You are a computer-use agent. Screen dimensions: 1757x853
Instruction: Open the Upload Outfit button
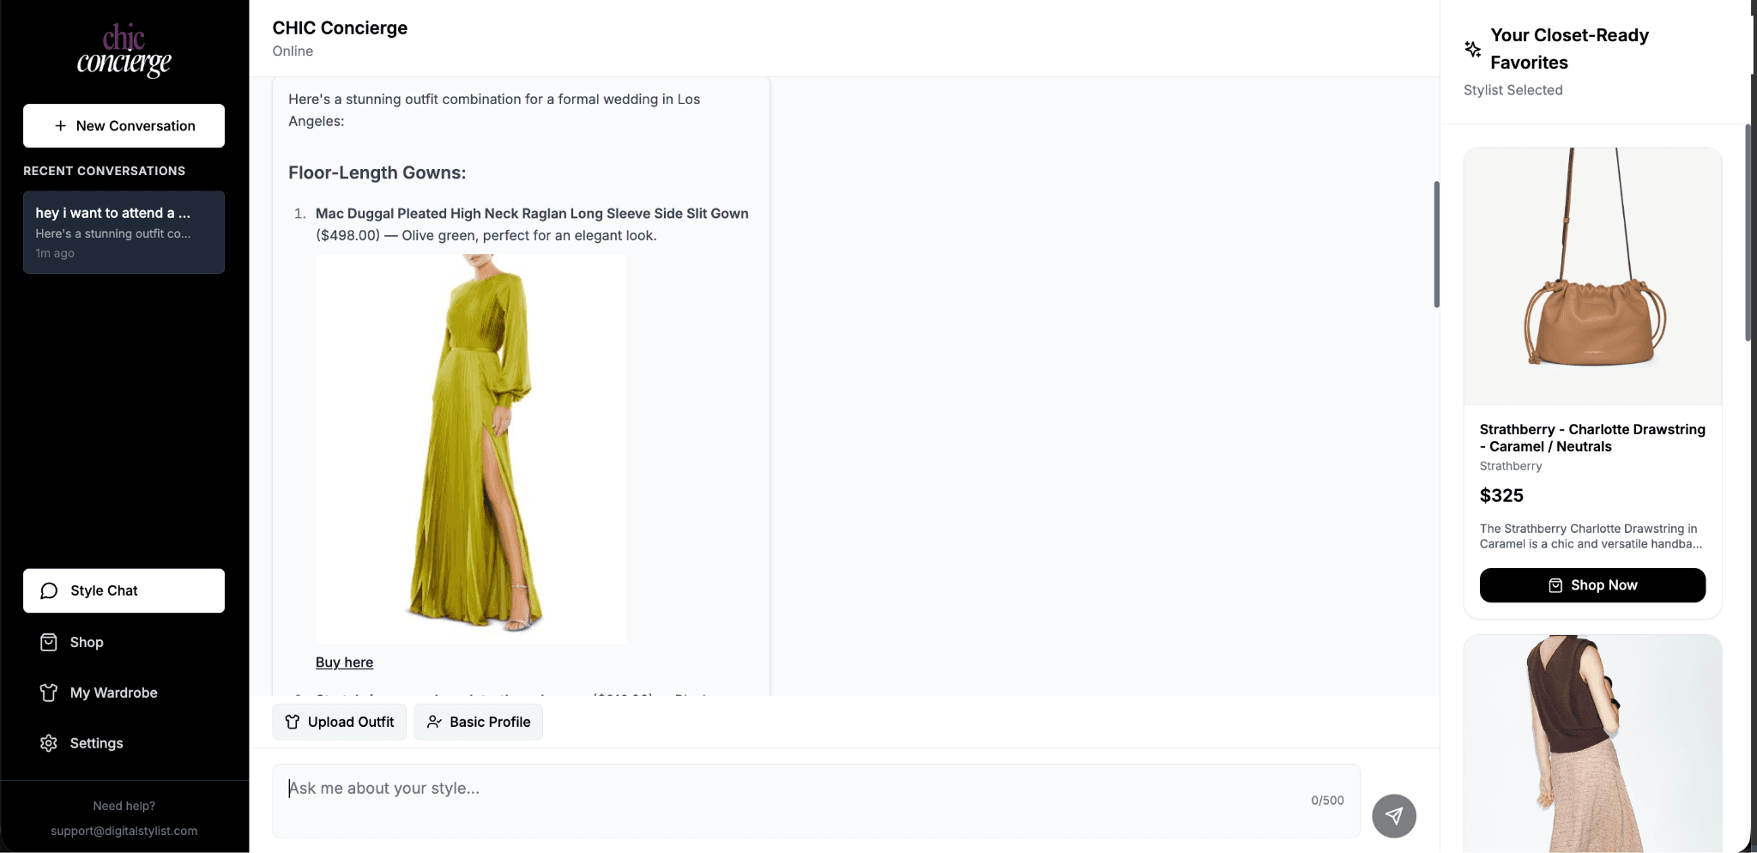pos(340,722)
